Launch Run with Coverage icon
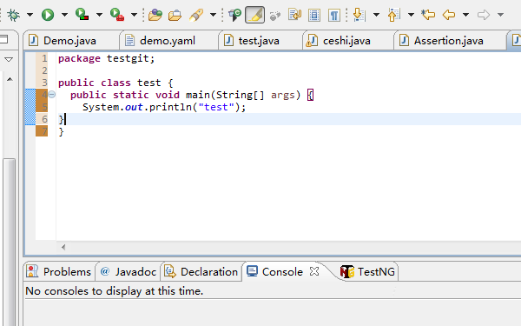The width and height of the screenshot is (521, 326). 82,14
